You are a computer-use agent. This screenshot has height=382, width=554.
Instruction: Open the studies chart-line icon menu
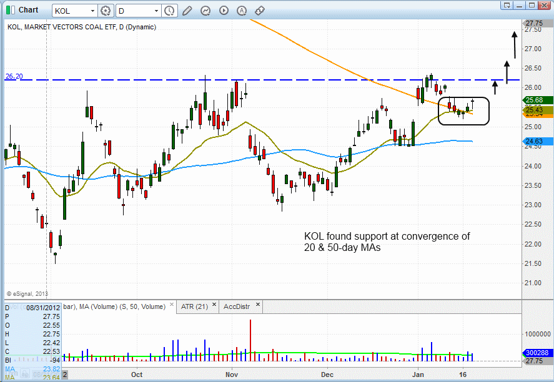click(205, 11)
